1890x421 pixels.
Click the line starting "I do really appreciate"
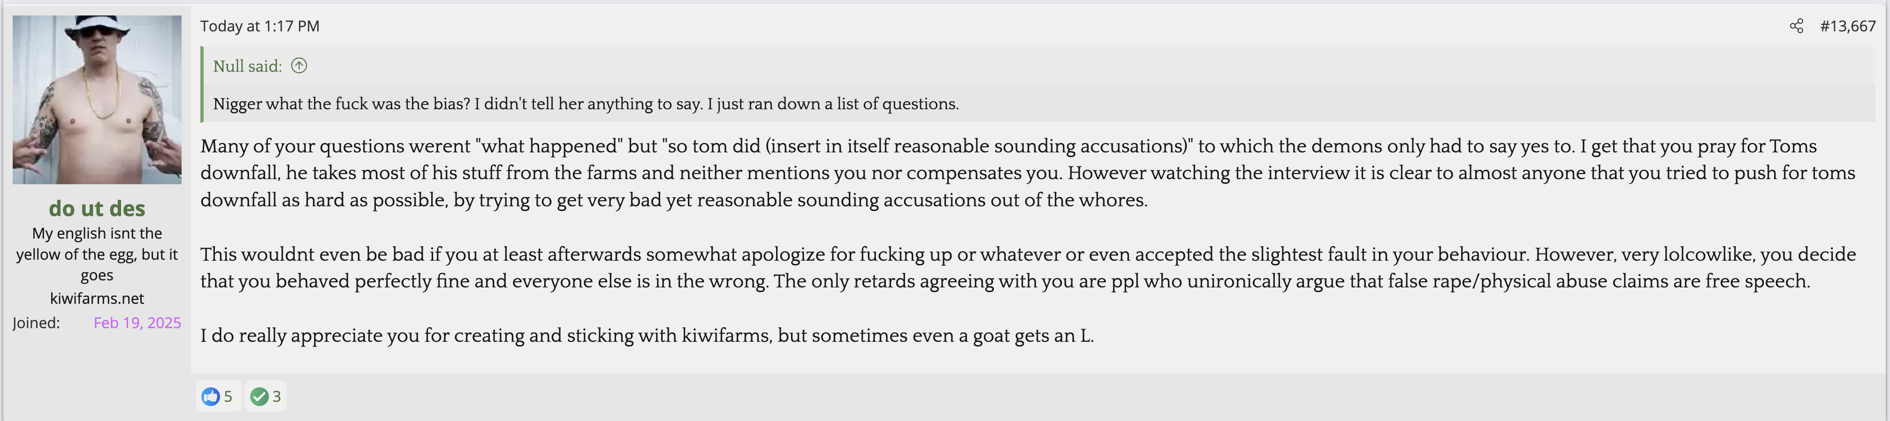[647, 336]
